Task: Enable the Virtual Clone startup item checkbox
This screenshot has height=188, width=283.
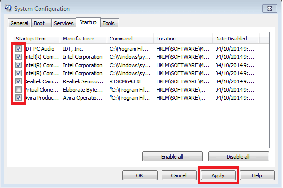Action: (x=18, y=90)
